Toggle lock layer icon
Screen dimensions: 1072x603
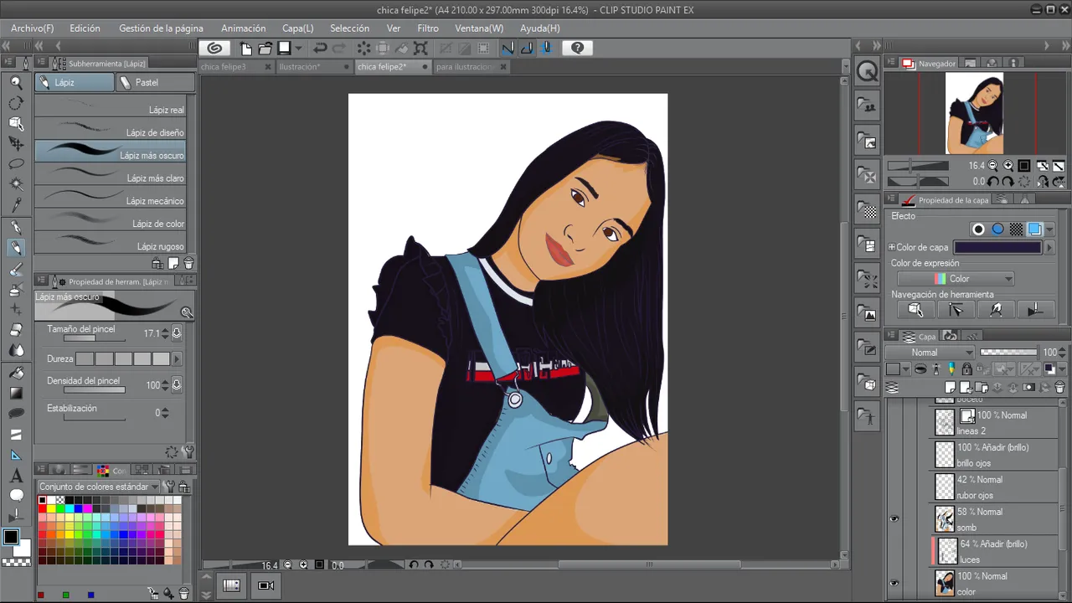(x=966, y=369)
